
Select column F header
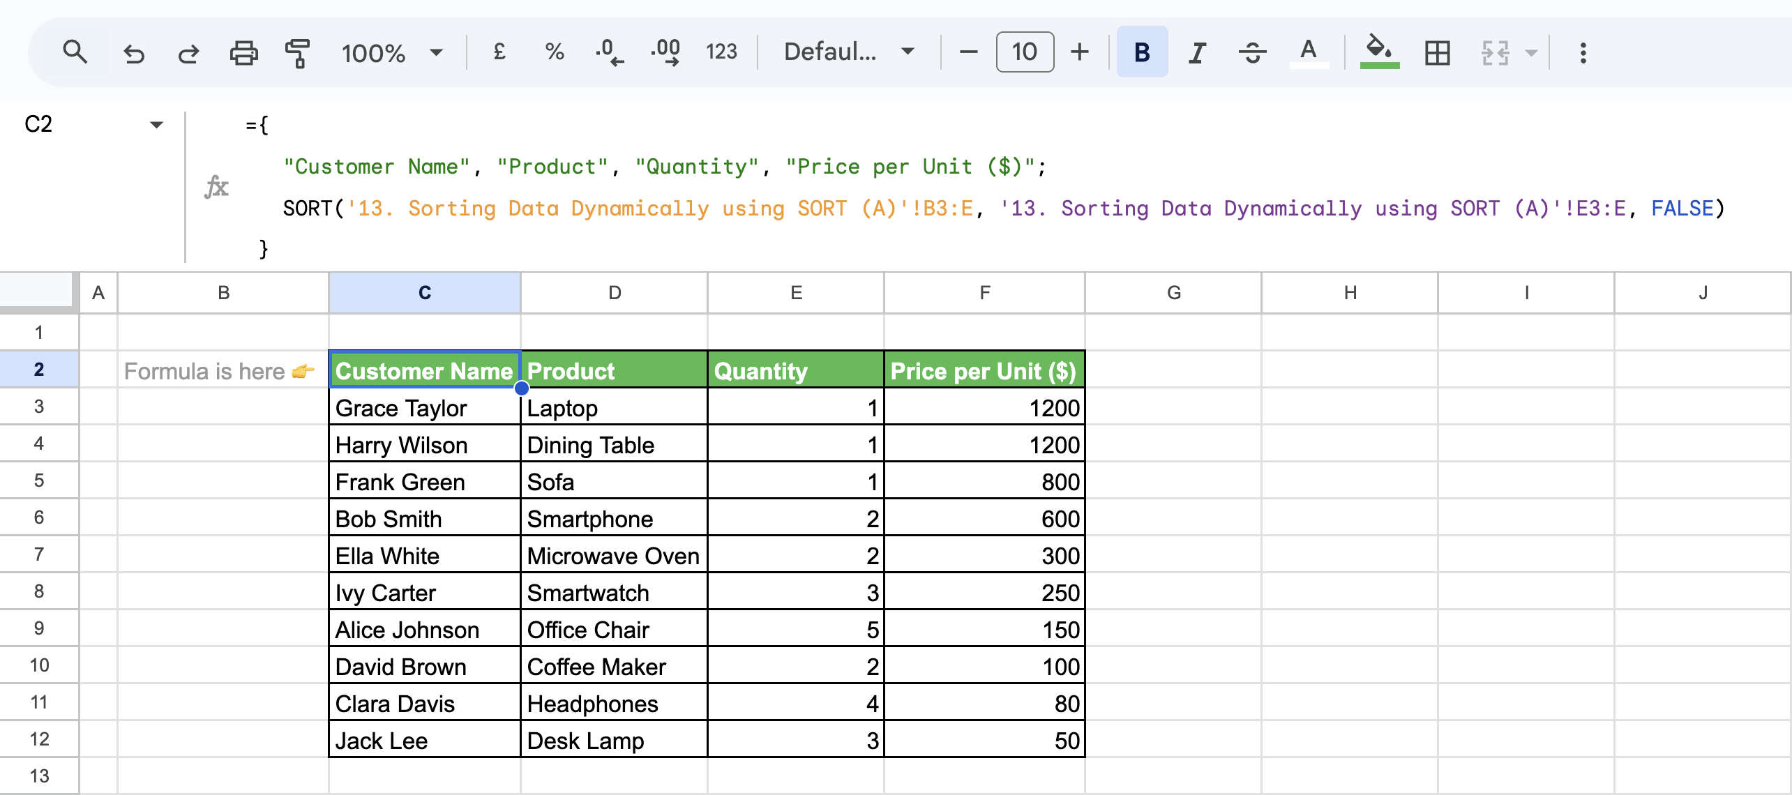(x=984, y=293)
